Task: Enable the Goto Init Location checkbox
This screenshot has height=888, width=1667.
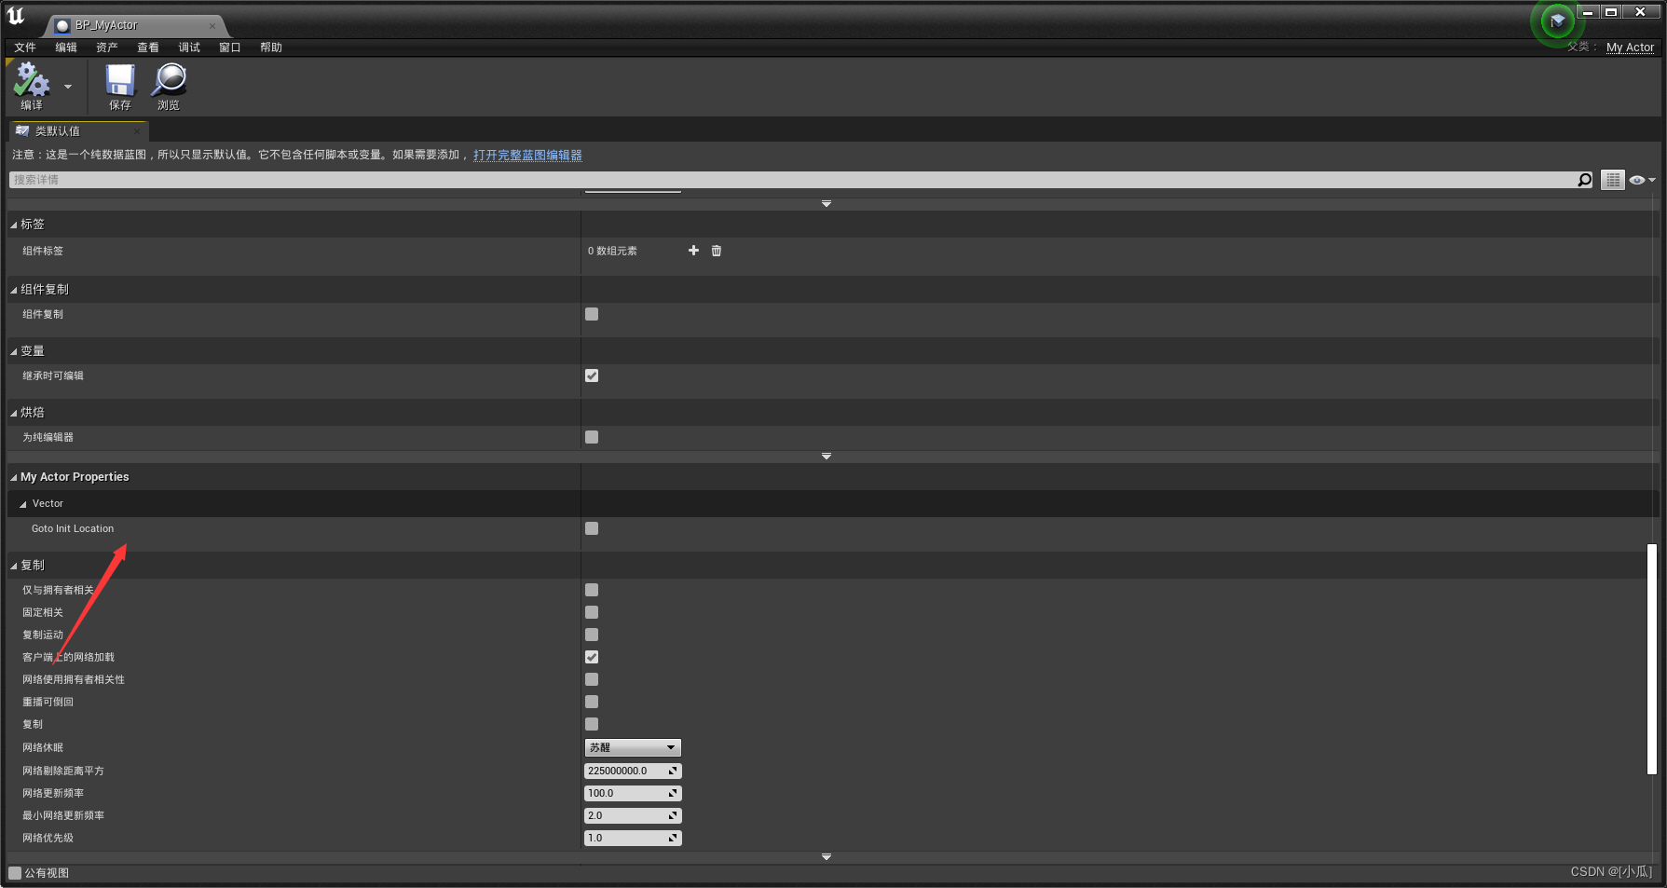Action: 592,528
